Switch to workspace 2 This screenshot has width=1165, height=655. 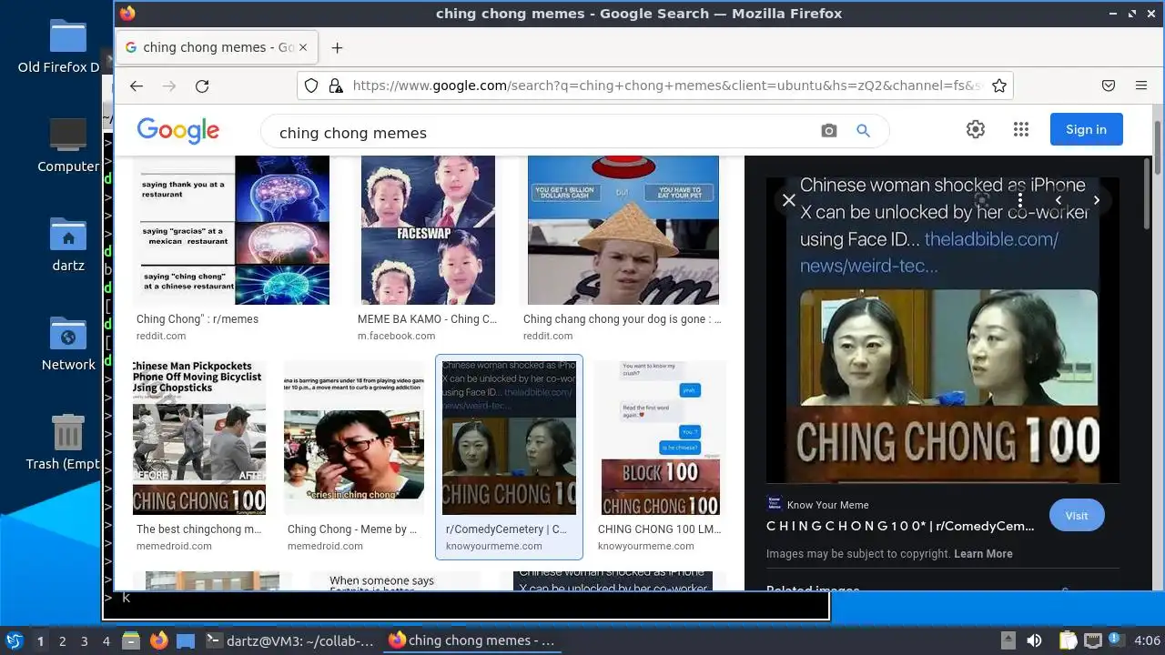62,641
